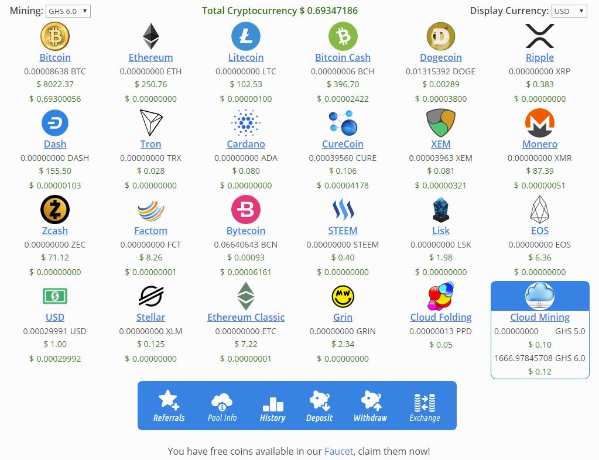Click the Total Cryptocurrency $ 0.69347186 text

[280, 11]
